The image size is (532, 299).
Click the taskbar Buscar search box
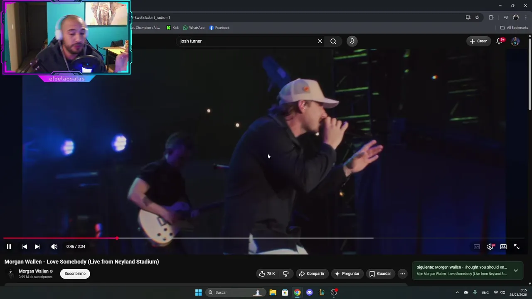(235, 292)
